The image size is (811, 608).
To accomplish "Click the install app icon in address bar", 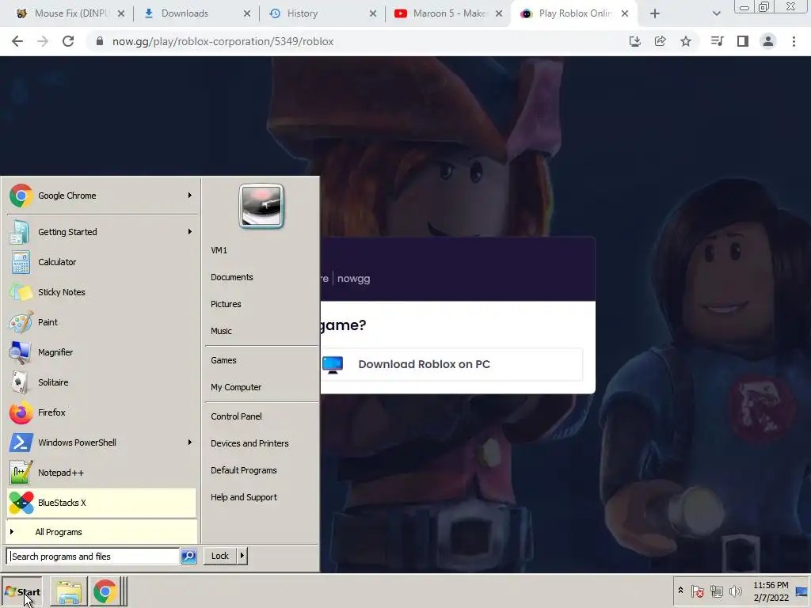I will 634,41.
